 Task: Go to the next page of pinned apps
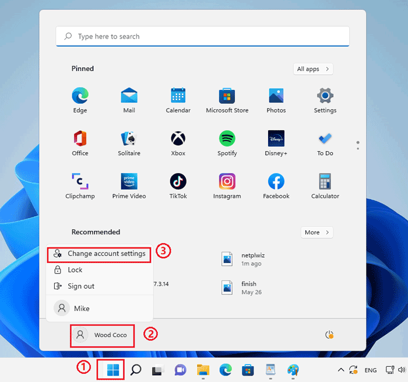tap(358, 149)
